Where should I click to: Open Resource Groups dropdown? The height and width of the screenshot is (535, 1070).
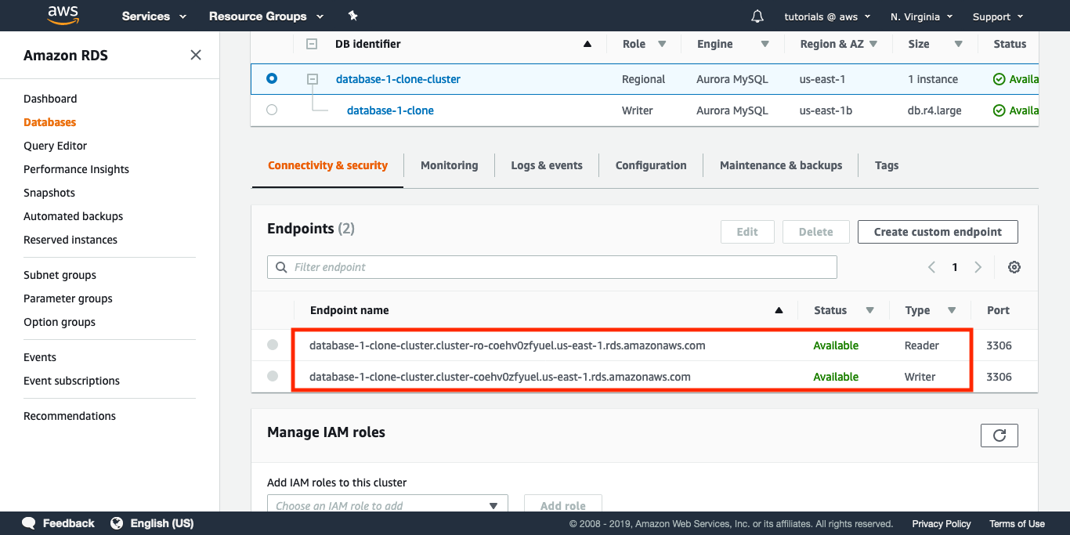pos(266,16)
